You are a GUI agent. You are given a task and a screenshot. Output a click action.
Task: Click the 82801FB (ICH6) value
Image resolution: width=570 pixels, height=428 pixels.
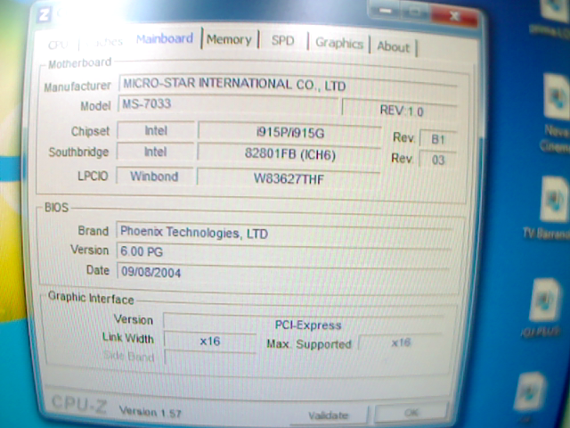289,154
